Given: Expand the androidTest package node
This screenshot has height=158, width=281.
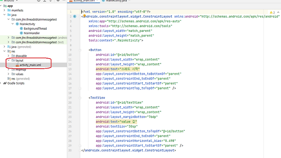Looking at the screenshot, I should pyautogui.click(x=8, y=38).
